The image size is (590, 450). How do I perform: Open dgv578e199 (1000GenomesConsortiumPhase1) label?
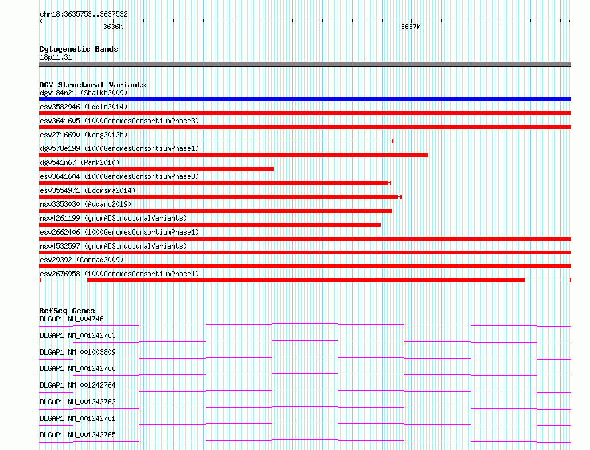[x=119, y=148]
